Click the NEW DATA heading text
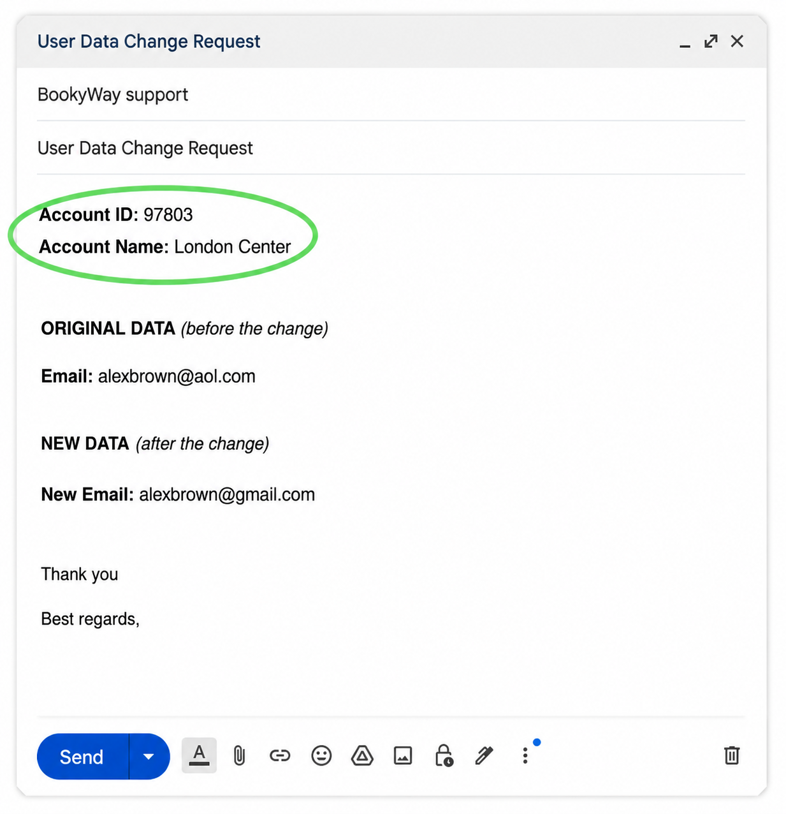 [85, 443]
